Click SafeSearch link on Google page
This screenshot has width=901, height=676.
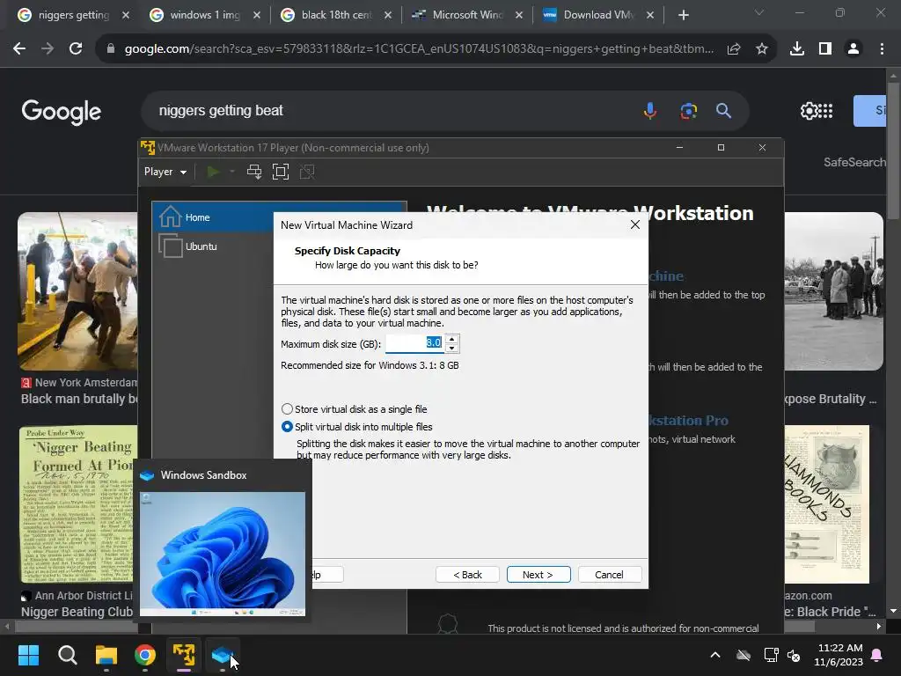pyautogui.click(x=854, y=162)
